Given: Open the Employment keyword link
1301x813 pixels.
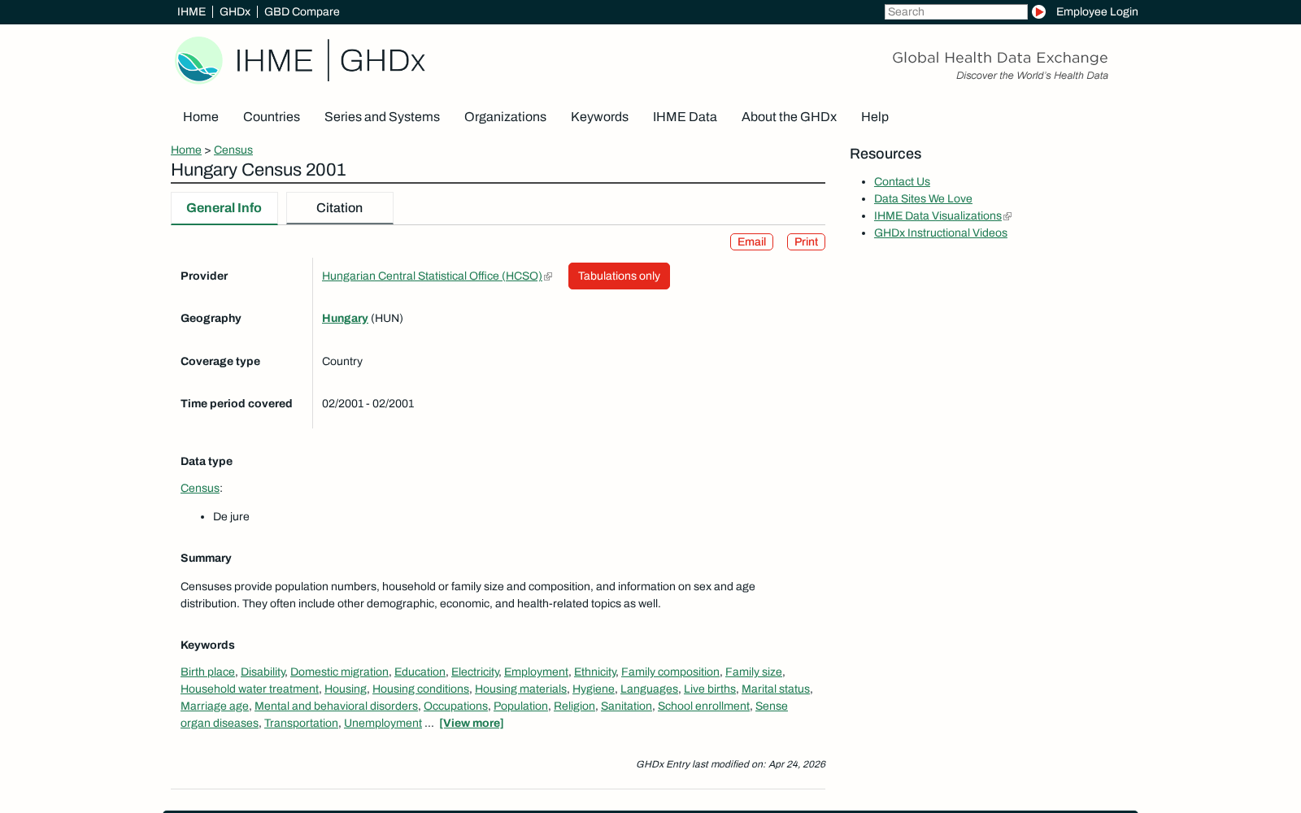Looking at the screenshot, I should tap(536, 672).
